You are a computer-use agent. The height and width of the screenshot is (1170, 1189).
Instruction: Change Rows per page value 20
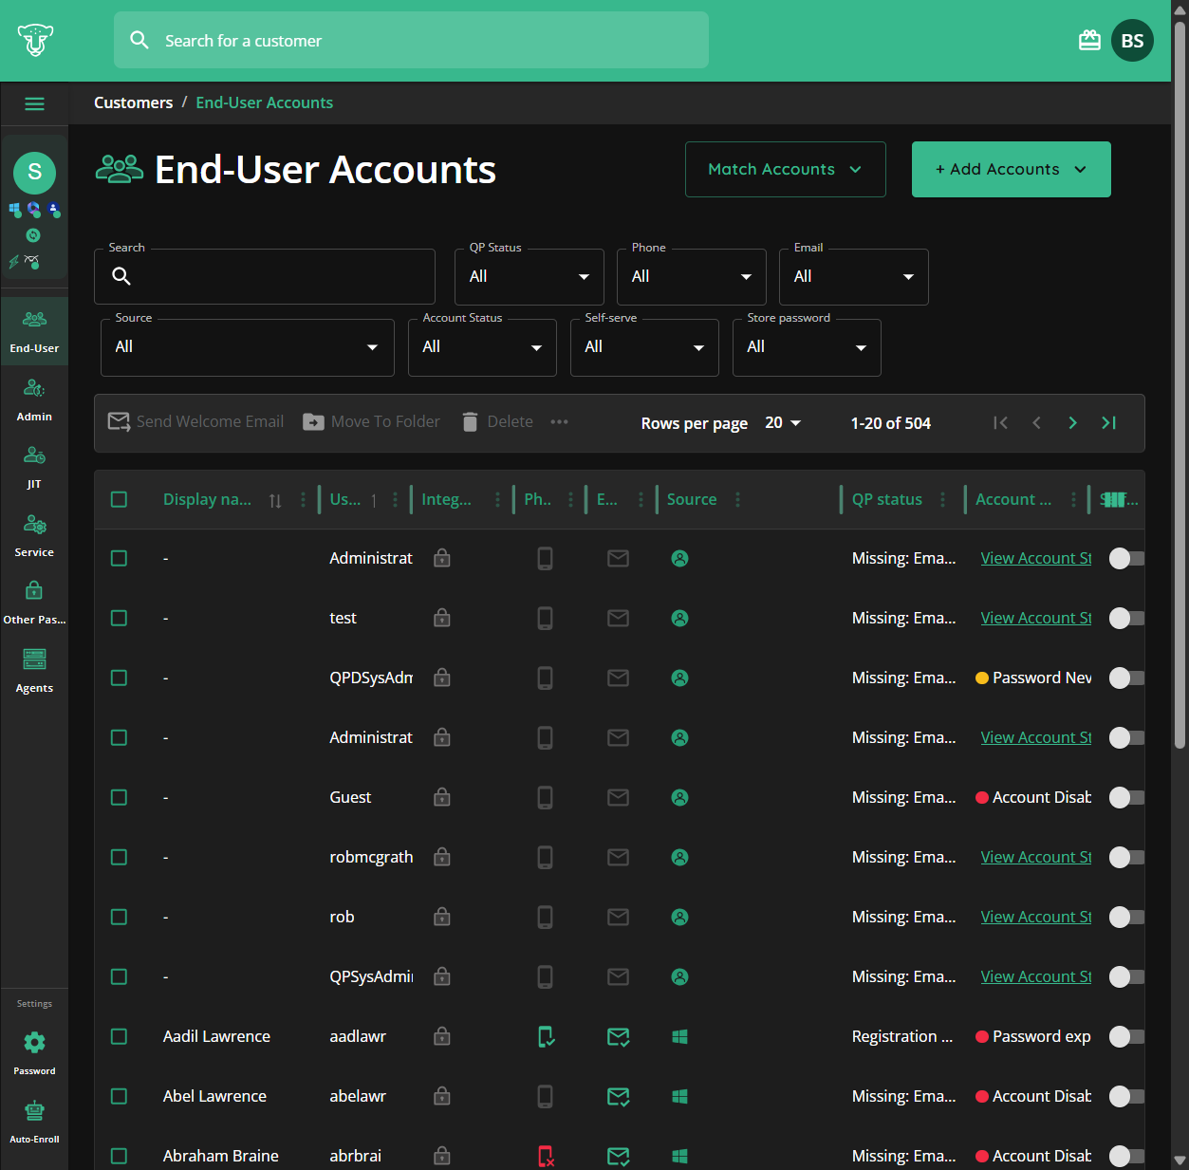(783, 423)
